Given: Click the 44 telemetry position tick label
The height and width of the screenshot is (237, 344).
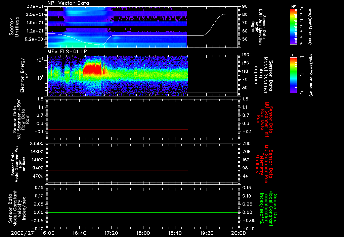Looking at the screenshot, I should coord(245,176).
